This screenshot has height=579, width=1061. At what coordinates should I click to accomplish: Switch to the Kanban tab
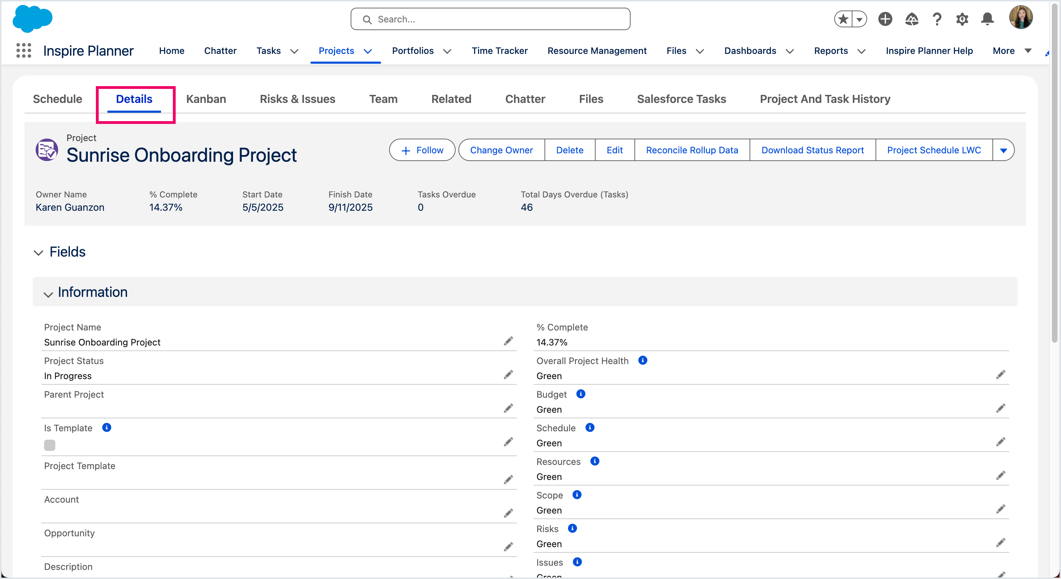point(206,99)
